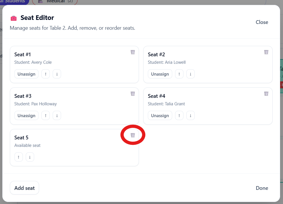The width and height of the screenshot is (283, 204).
Task: Move Seat #3 down
Action: tap(57, 116)
